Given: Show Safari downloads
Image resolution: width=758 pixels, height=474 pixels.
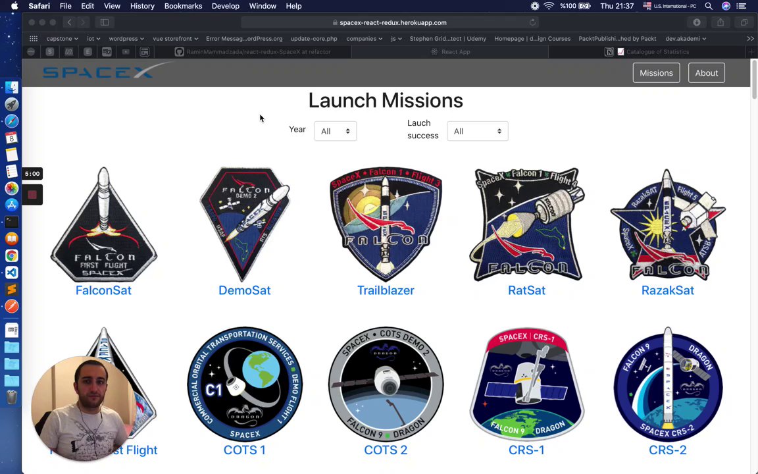Looking at the screenshot, I should (697, 22).
